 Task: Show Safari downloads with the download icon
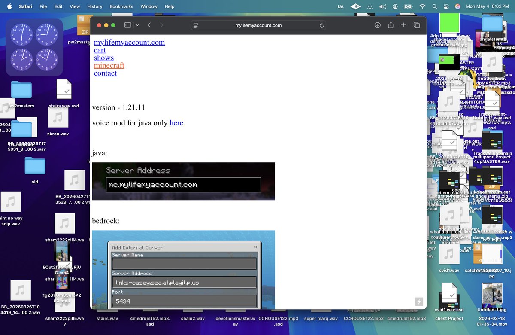(x=378, y=25)
